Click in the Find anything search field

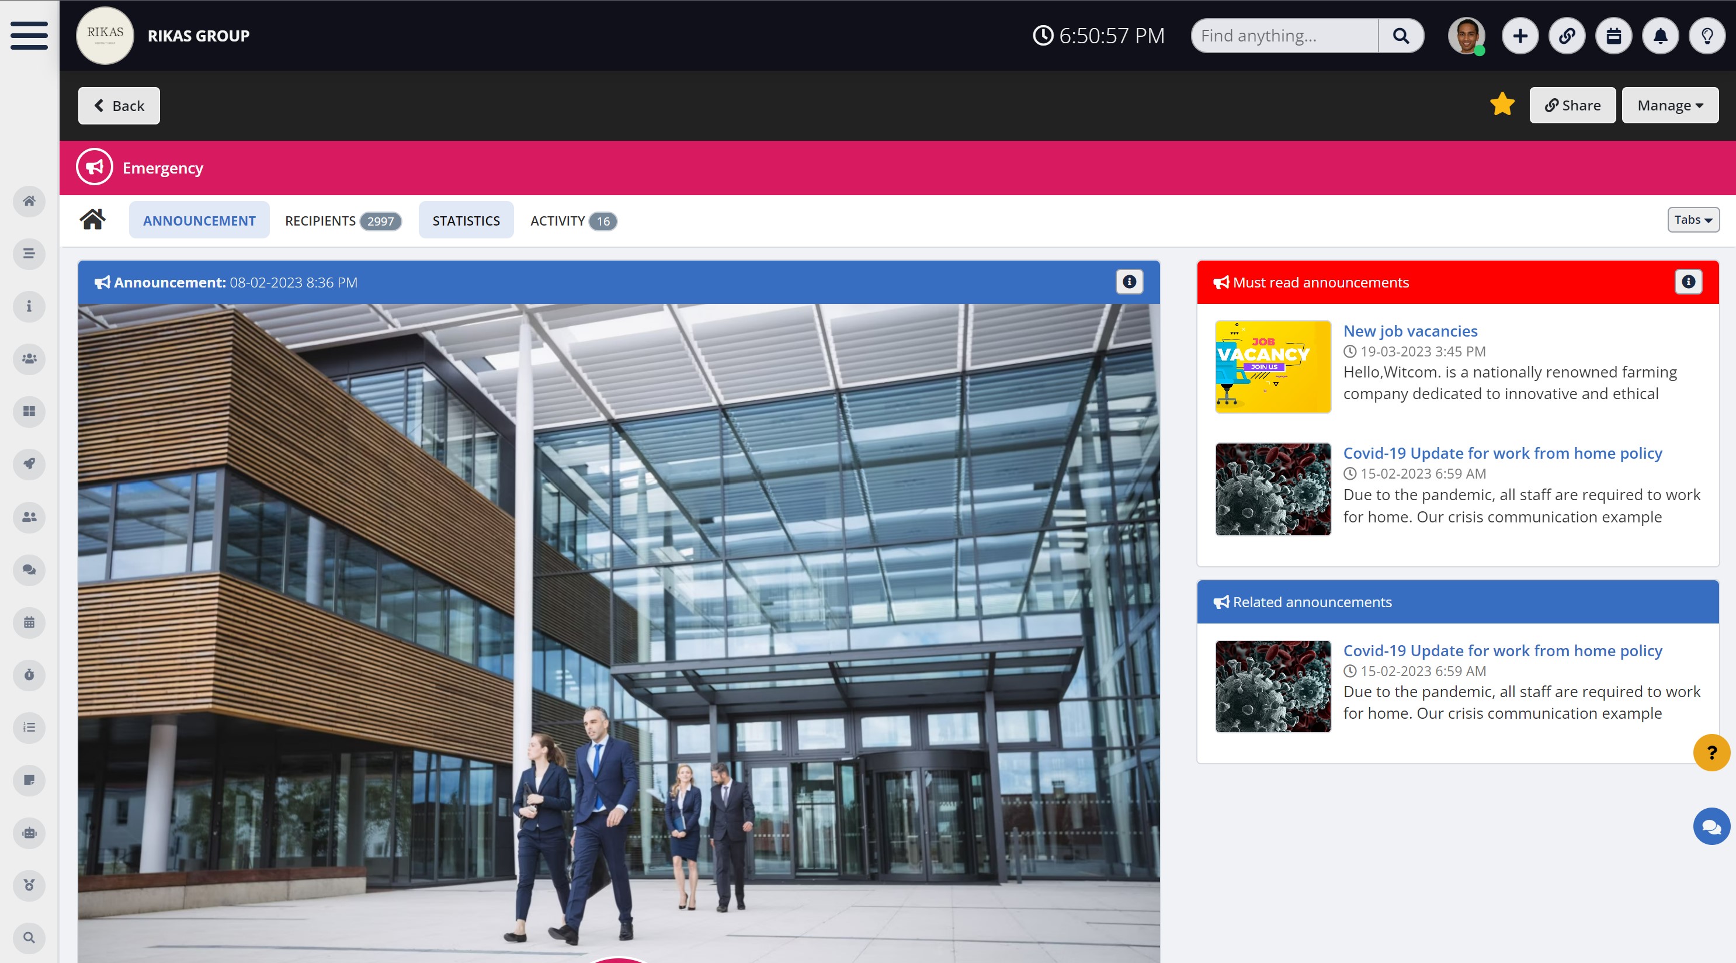[x=1284, y=36]
